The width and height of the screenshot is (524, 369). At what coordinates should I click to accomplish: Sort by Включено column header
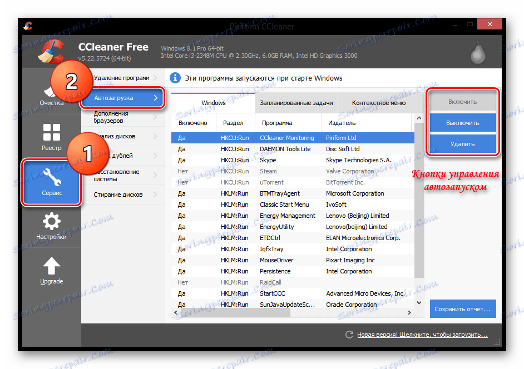click(194, 123)
